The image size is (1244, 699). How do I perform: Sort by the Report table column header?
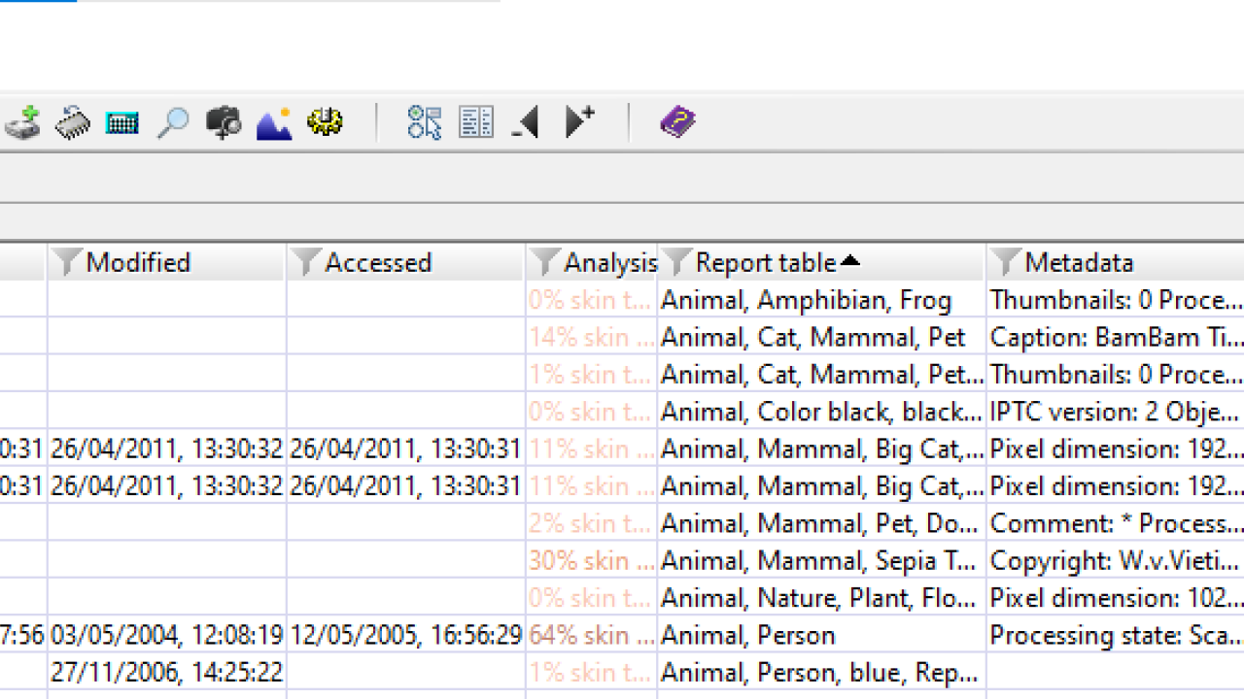click(766, 263)
